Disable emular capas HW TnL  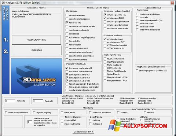[x=105, y=15]
